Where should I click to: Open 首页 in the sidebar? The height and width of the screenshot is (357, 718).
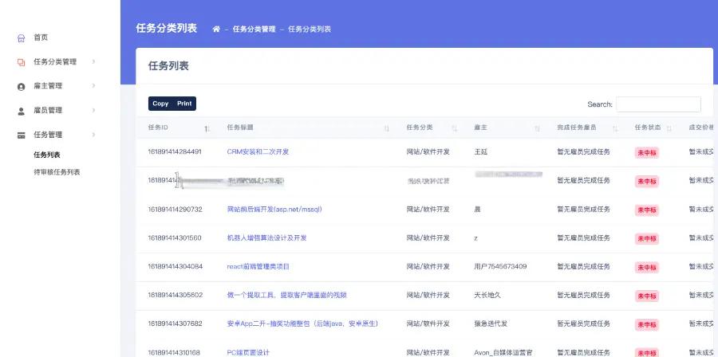41,37
